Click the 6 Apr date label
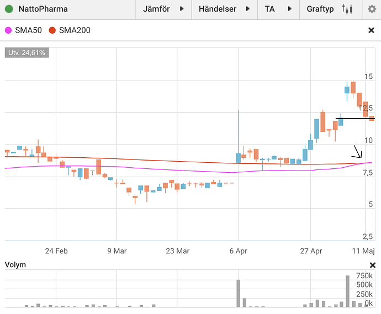 click(238, 251)
